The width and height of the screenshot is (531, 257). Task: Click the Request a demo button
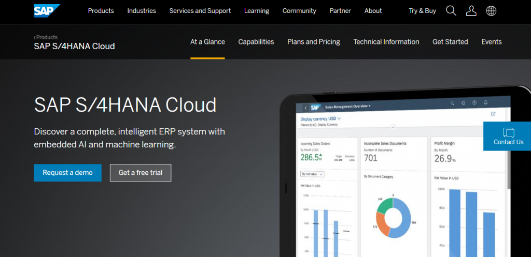tap(67, 173)
